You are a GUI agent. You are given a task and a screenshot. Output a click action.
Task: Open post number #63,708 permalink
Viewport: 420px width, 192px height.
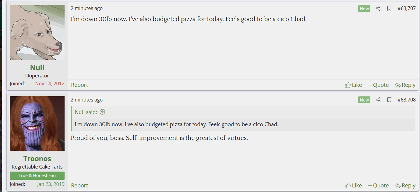click(x=407, y=100)
